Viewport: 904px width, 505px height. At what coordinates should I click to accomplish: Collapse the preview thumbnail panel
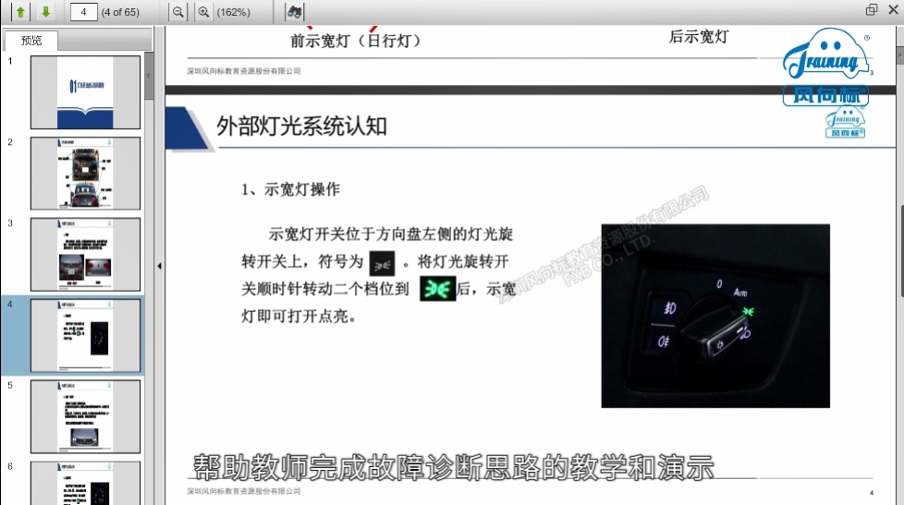[159, 266]
